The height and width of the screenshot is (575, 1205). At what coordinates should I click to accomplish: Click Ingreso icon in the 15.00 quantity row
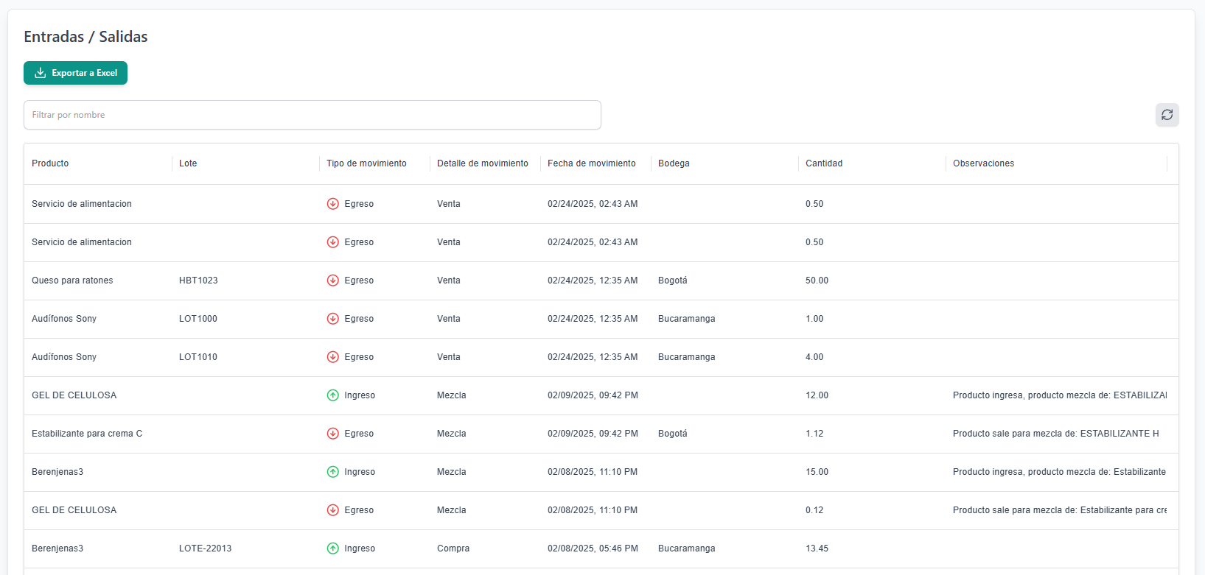click(x=333, y=472)
